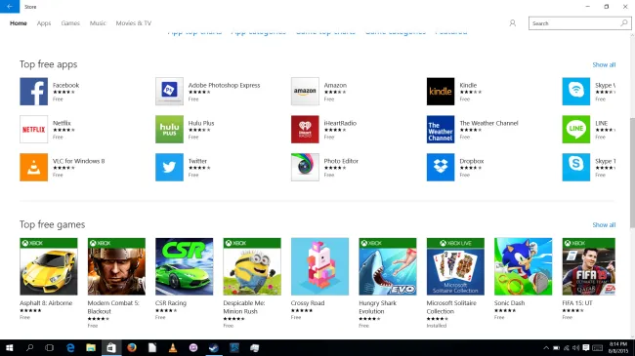This screenshot has height=356, width=635.
Task: Click the Crossy Road title text
Action: click(x=308, y=303)
